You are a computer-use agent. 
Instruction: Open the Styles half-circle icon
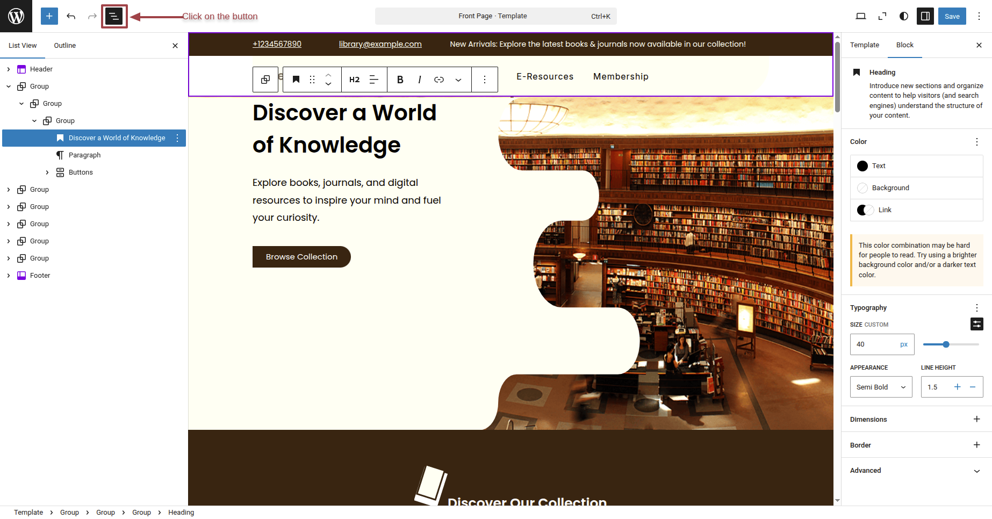pos(904,16)
